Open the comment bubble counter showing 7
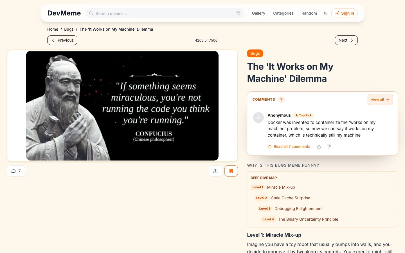This screenshot has width=405, height=253. click(x=16, y=171)
